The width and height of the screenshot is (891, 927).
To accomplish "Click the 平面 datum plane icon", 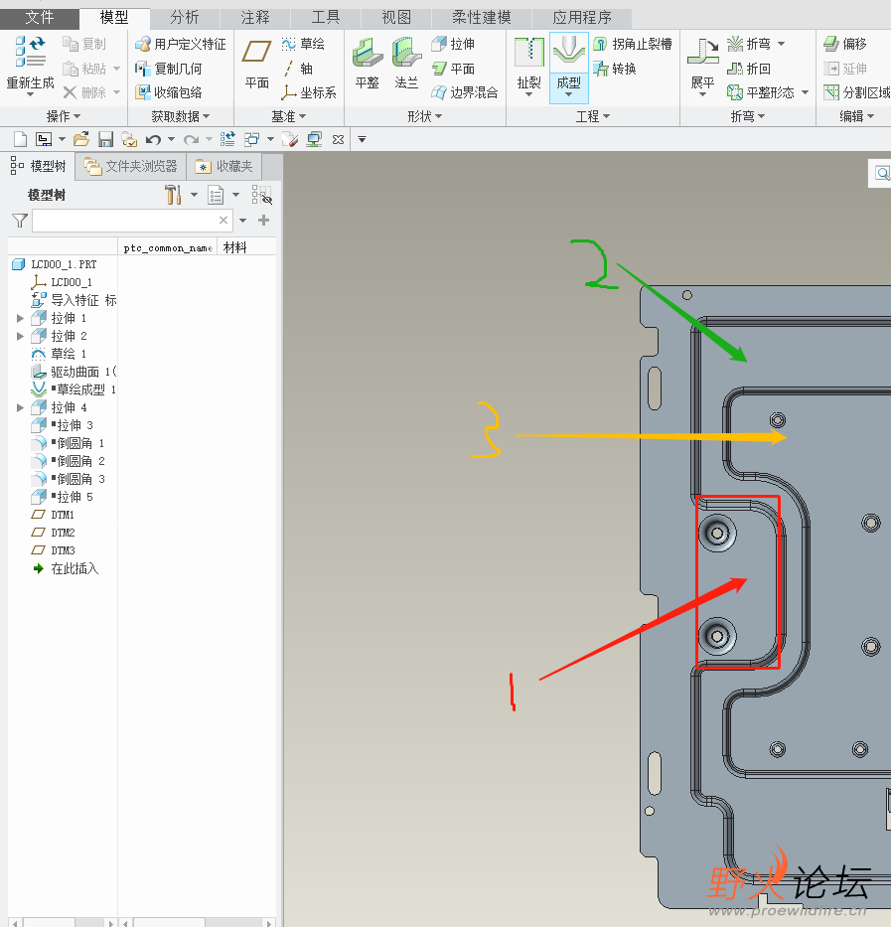I will 256,52.
